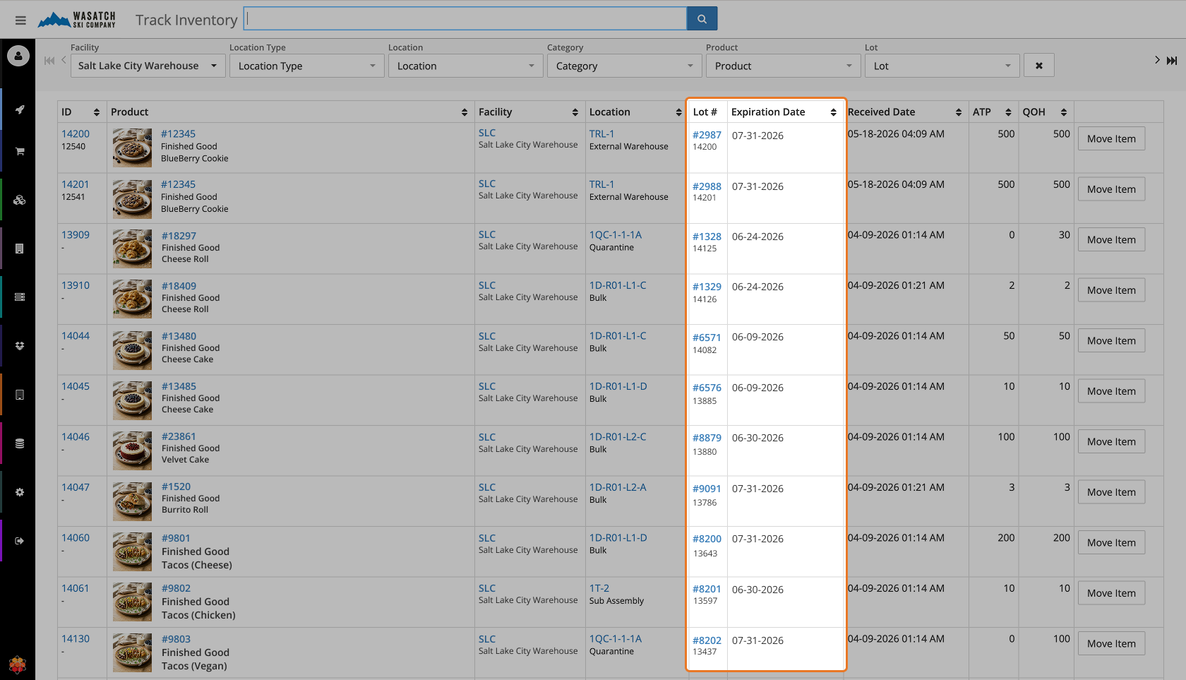Open product link #18297

click(179, 236)
